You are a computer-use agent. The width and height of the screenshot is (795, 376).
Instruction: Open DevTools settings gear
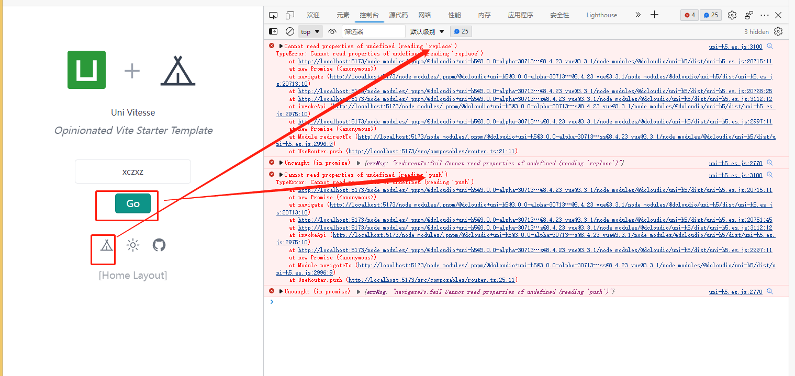tap(732, 15)
